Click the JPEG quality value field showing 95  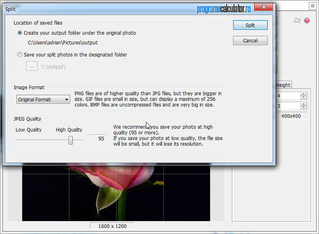(x=98, y=139)
